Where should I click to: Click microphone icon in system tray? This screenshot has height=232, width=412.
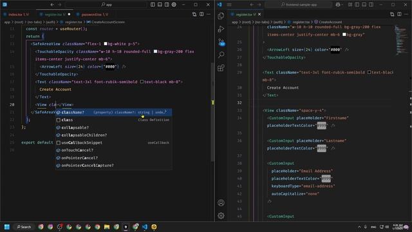[365, 227]
